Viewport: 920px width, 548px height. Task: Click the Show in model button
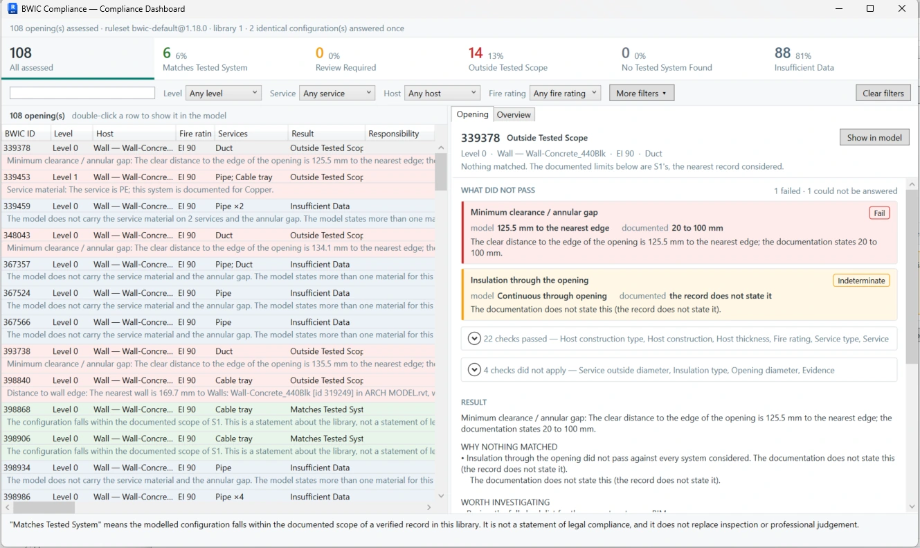coord(874,137)
